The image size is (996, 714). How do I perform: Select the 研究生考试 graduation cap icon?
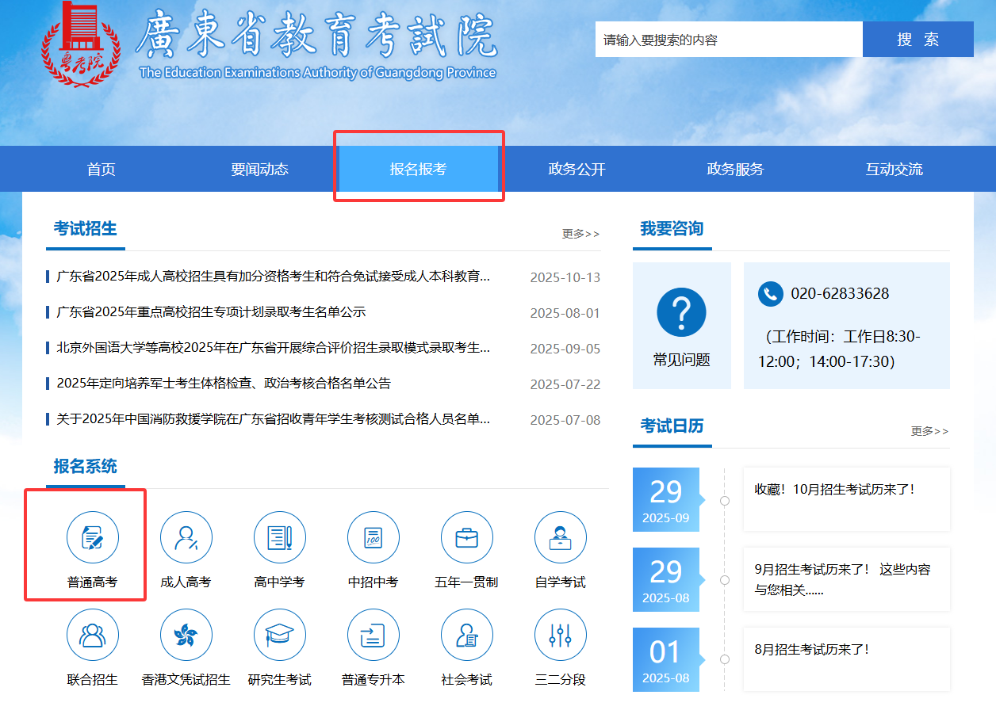click(x=280, y=635)
